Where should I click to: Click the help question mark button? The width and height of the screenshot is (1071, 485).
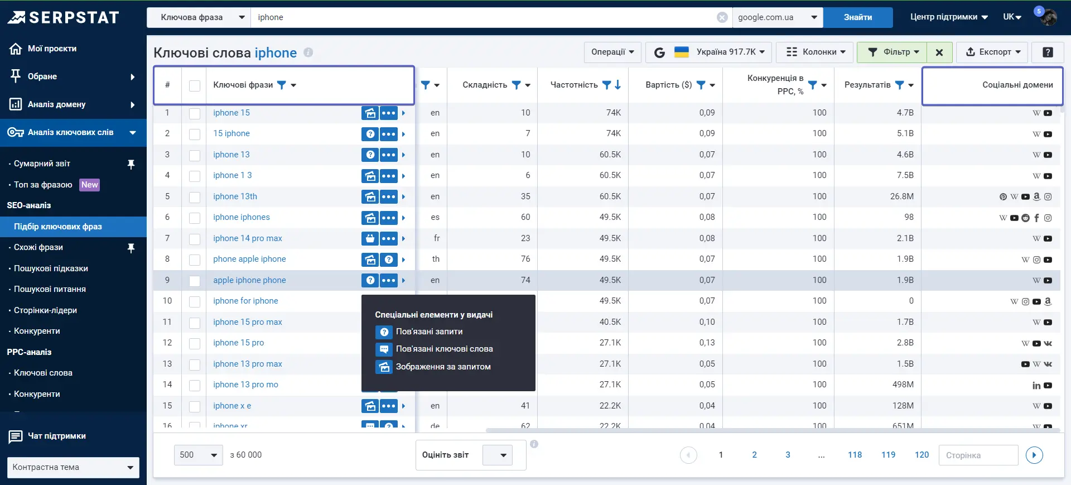pos(1048,52)
